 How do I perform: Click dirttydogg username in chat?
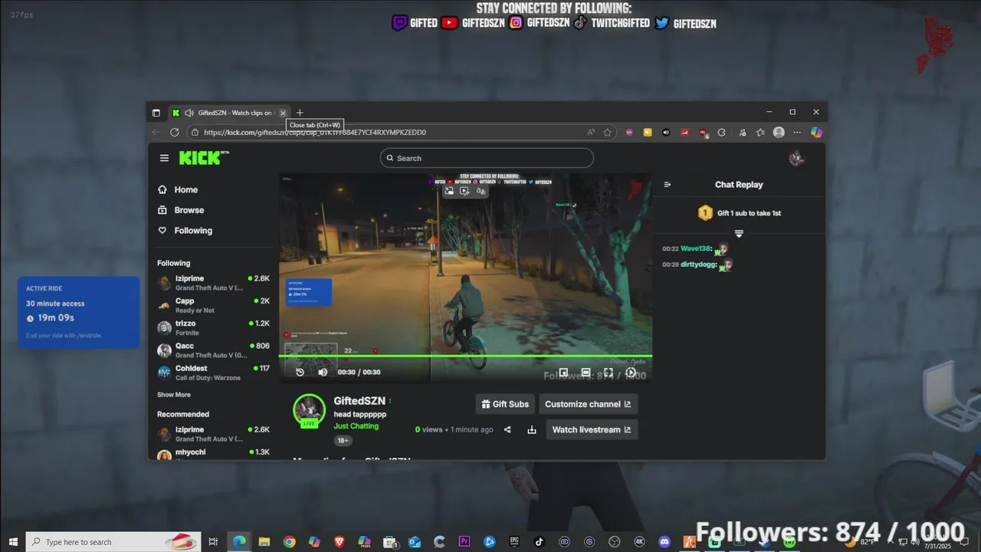[x=698, y=264]
